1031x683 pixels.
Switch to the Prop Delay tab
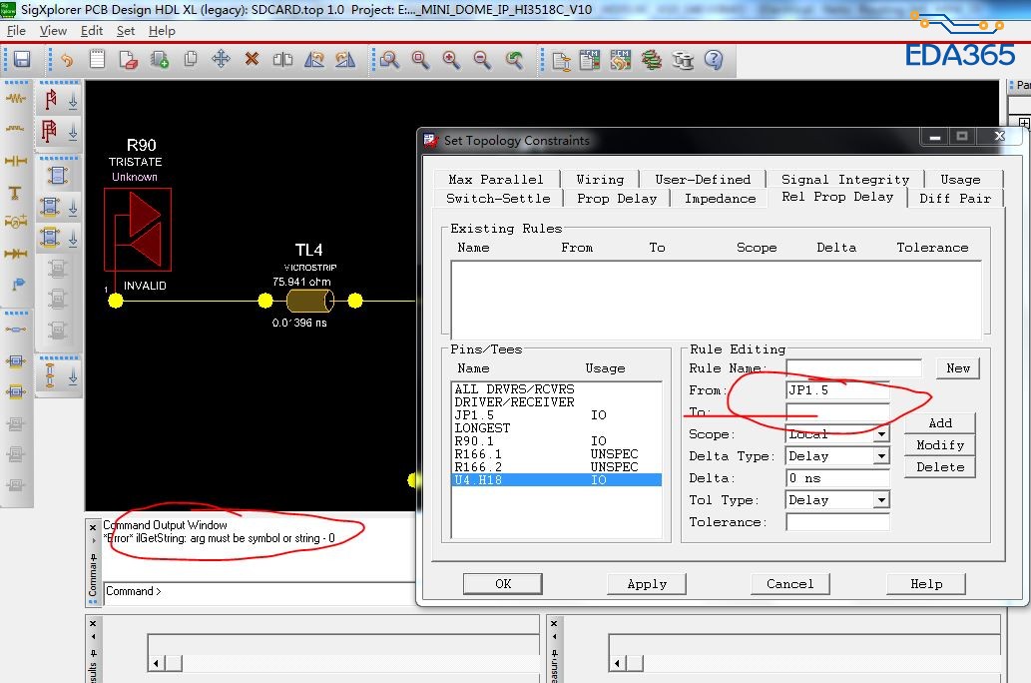coord(617,198)
